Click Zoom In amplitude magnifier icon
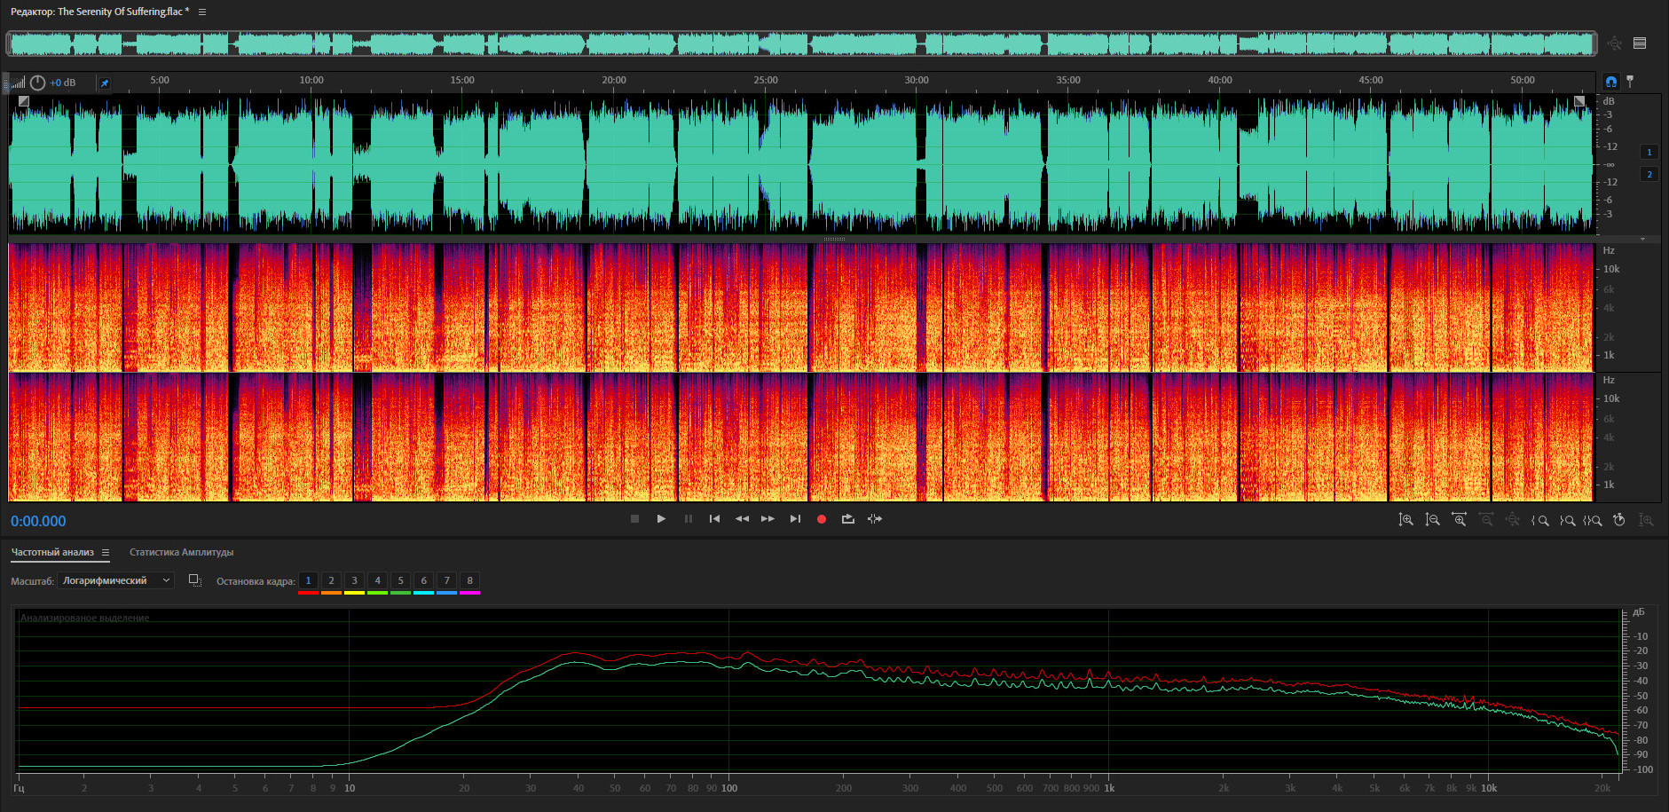Screen dimensions: 1669x812 click(1405, 520)
